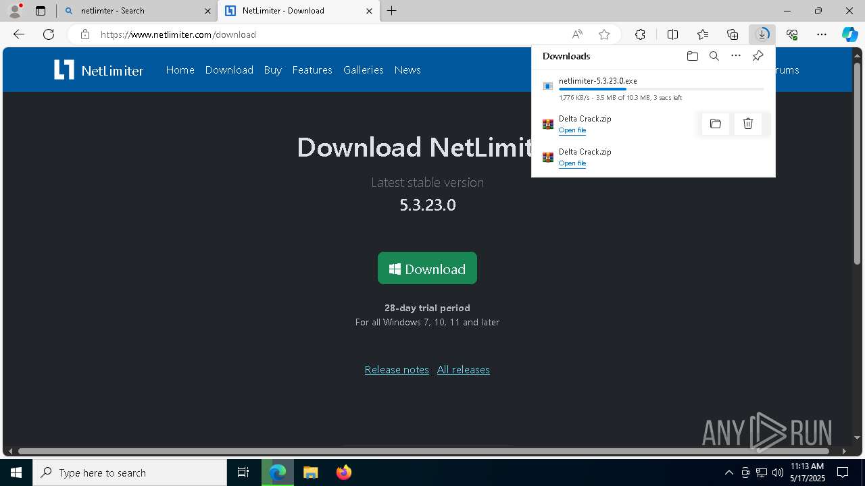
Task: Open the Favorites list icon
Action: 703,34
